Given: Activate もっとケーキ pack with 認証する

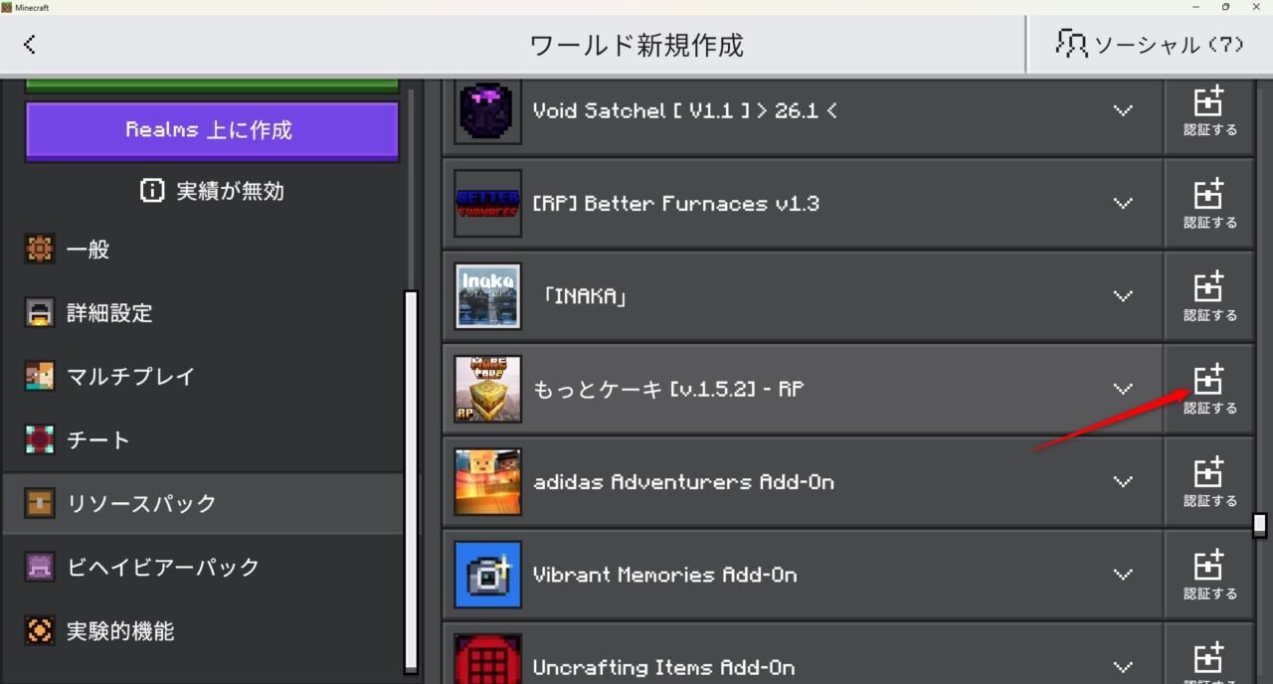Looking at the screenshot, I should 1209,389.
